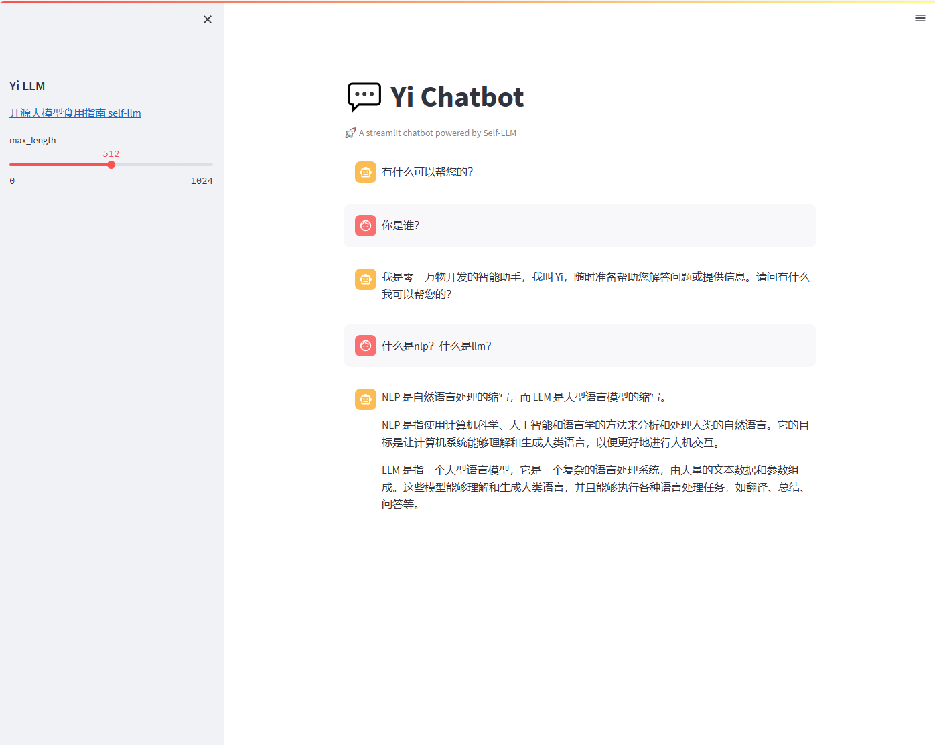The width and height of the screenshot is (935, 745).
Task: Click the 512 value above the slider
Action: pyautogui.click(x=111, y=153)
